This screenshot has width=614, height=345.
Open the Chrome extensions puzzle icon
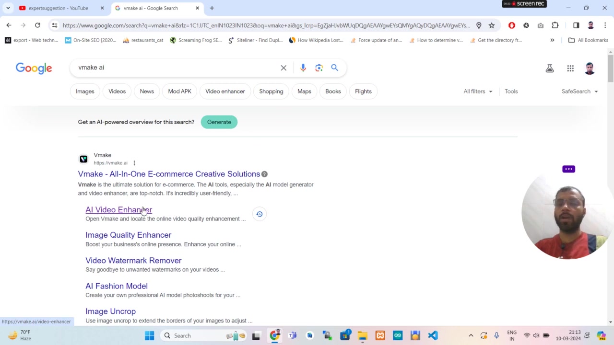(555, 25)
